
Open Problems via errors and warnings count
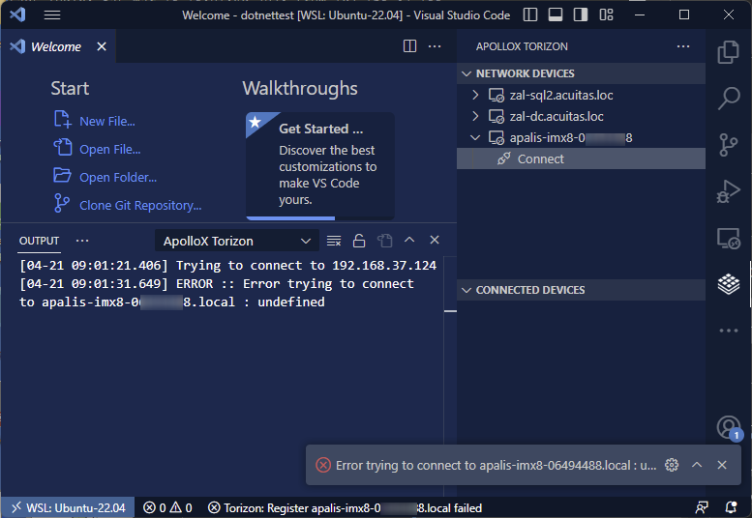click(x=167, y=507)
